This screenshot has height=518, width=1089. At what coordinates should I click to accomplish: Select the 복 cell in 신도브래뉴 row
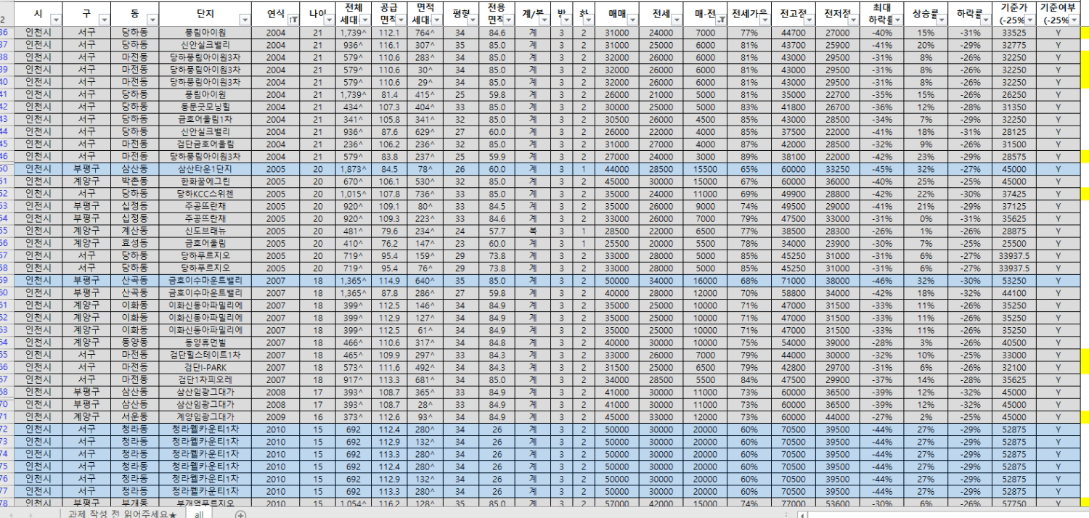click(x=533, y=231)
